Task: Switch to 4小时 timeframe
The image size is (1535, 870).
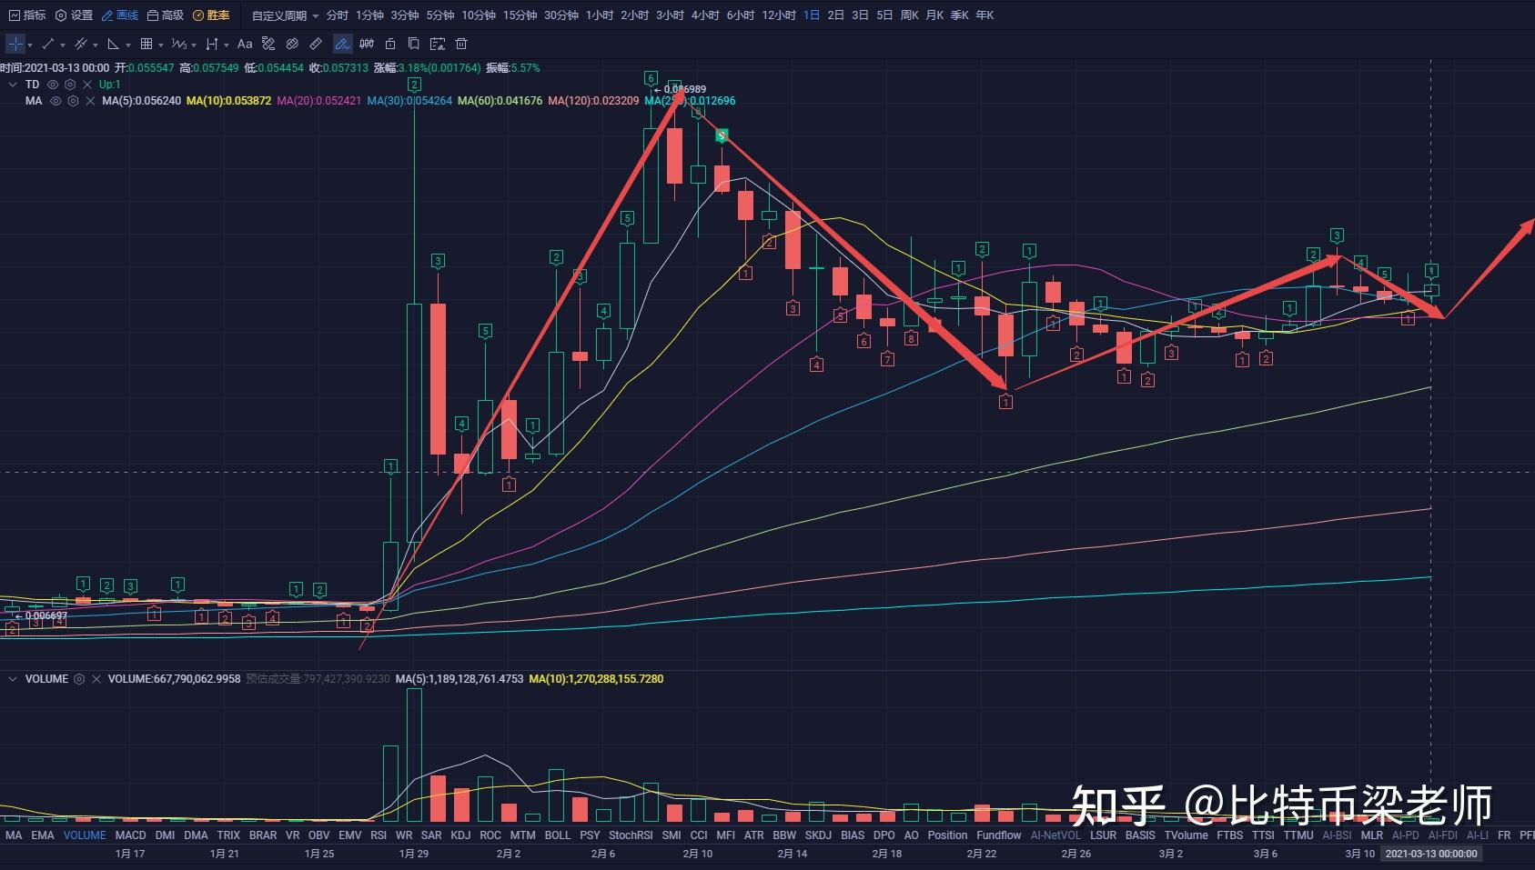Action: (x=705, y=15)
